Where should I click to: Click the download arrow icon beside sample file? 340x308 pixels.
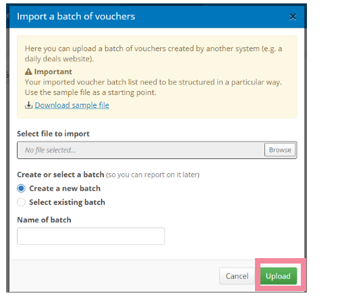click(28, 105)
